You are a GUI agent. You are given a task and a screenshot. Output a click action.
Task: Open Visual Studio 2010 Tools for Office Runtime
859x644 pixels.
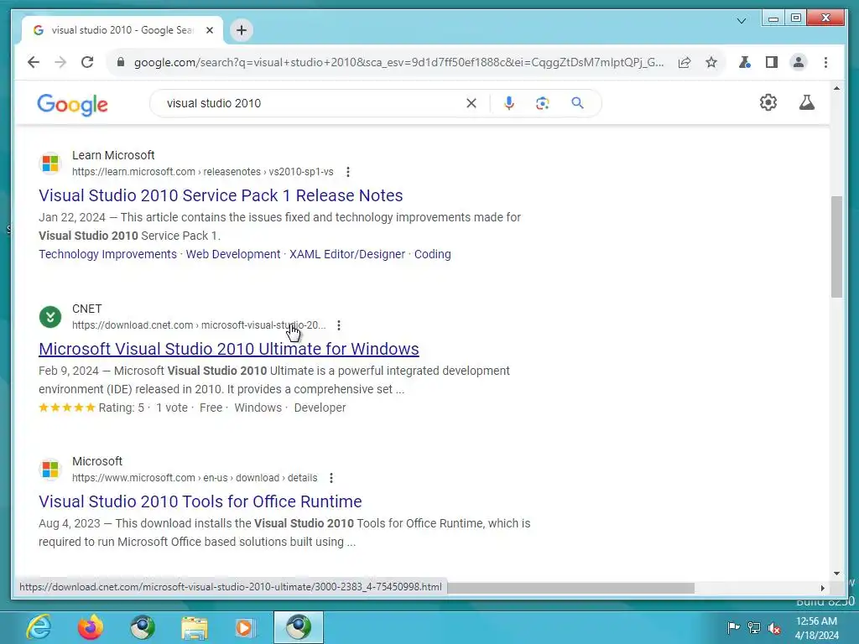coord(200,501)
